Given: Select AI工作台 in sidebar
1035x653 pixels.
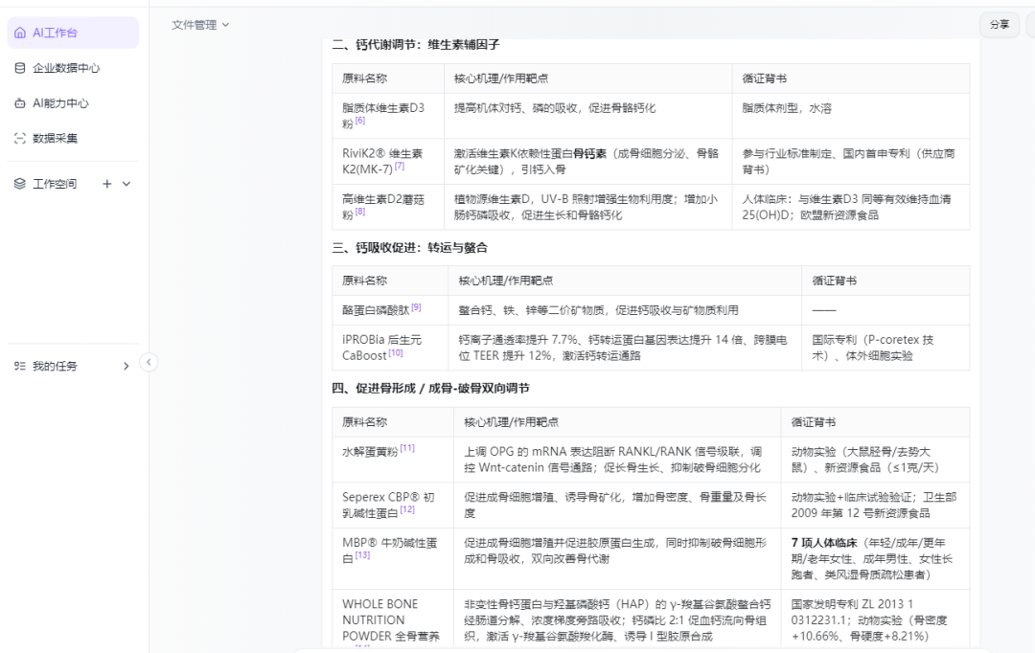Looking at the screenshot, I should [73, 33].
